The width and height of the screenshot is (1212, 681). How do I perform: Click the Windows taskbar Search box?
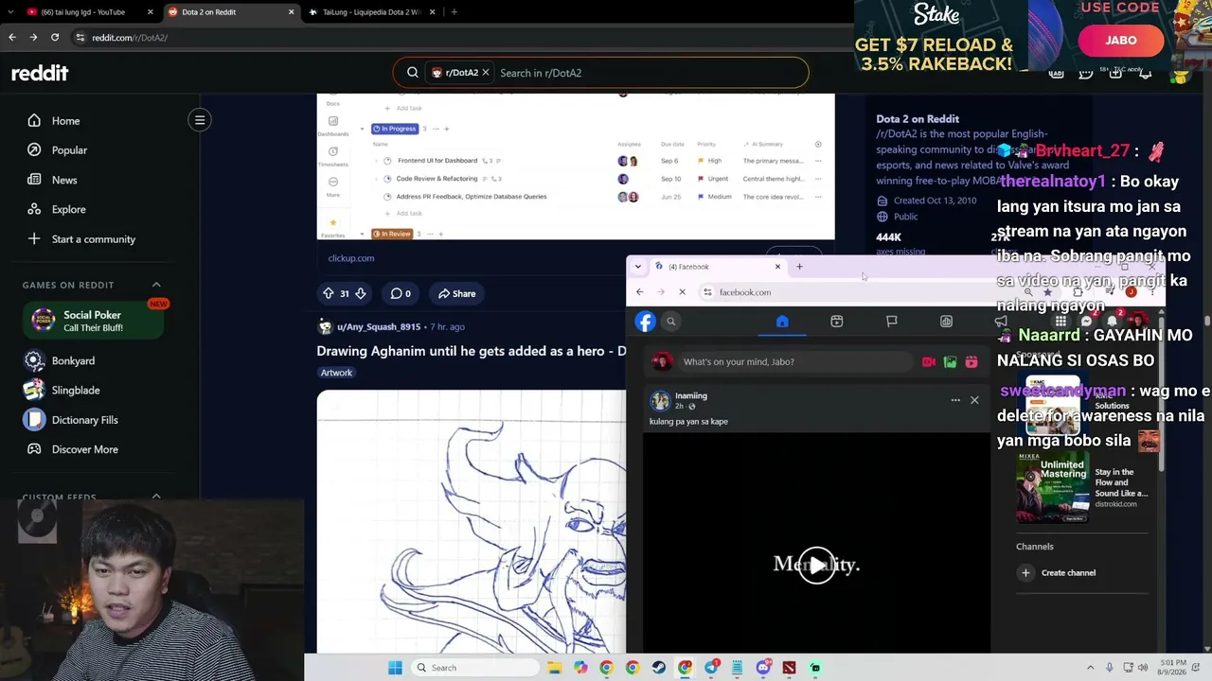[x=475, y=668]
